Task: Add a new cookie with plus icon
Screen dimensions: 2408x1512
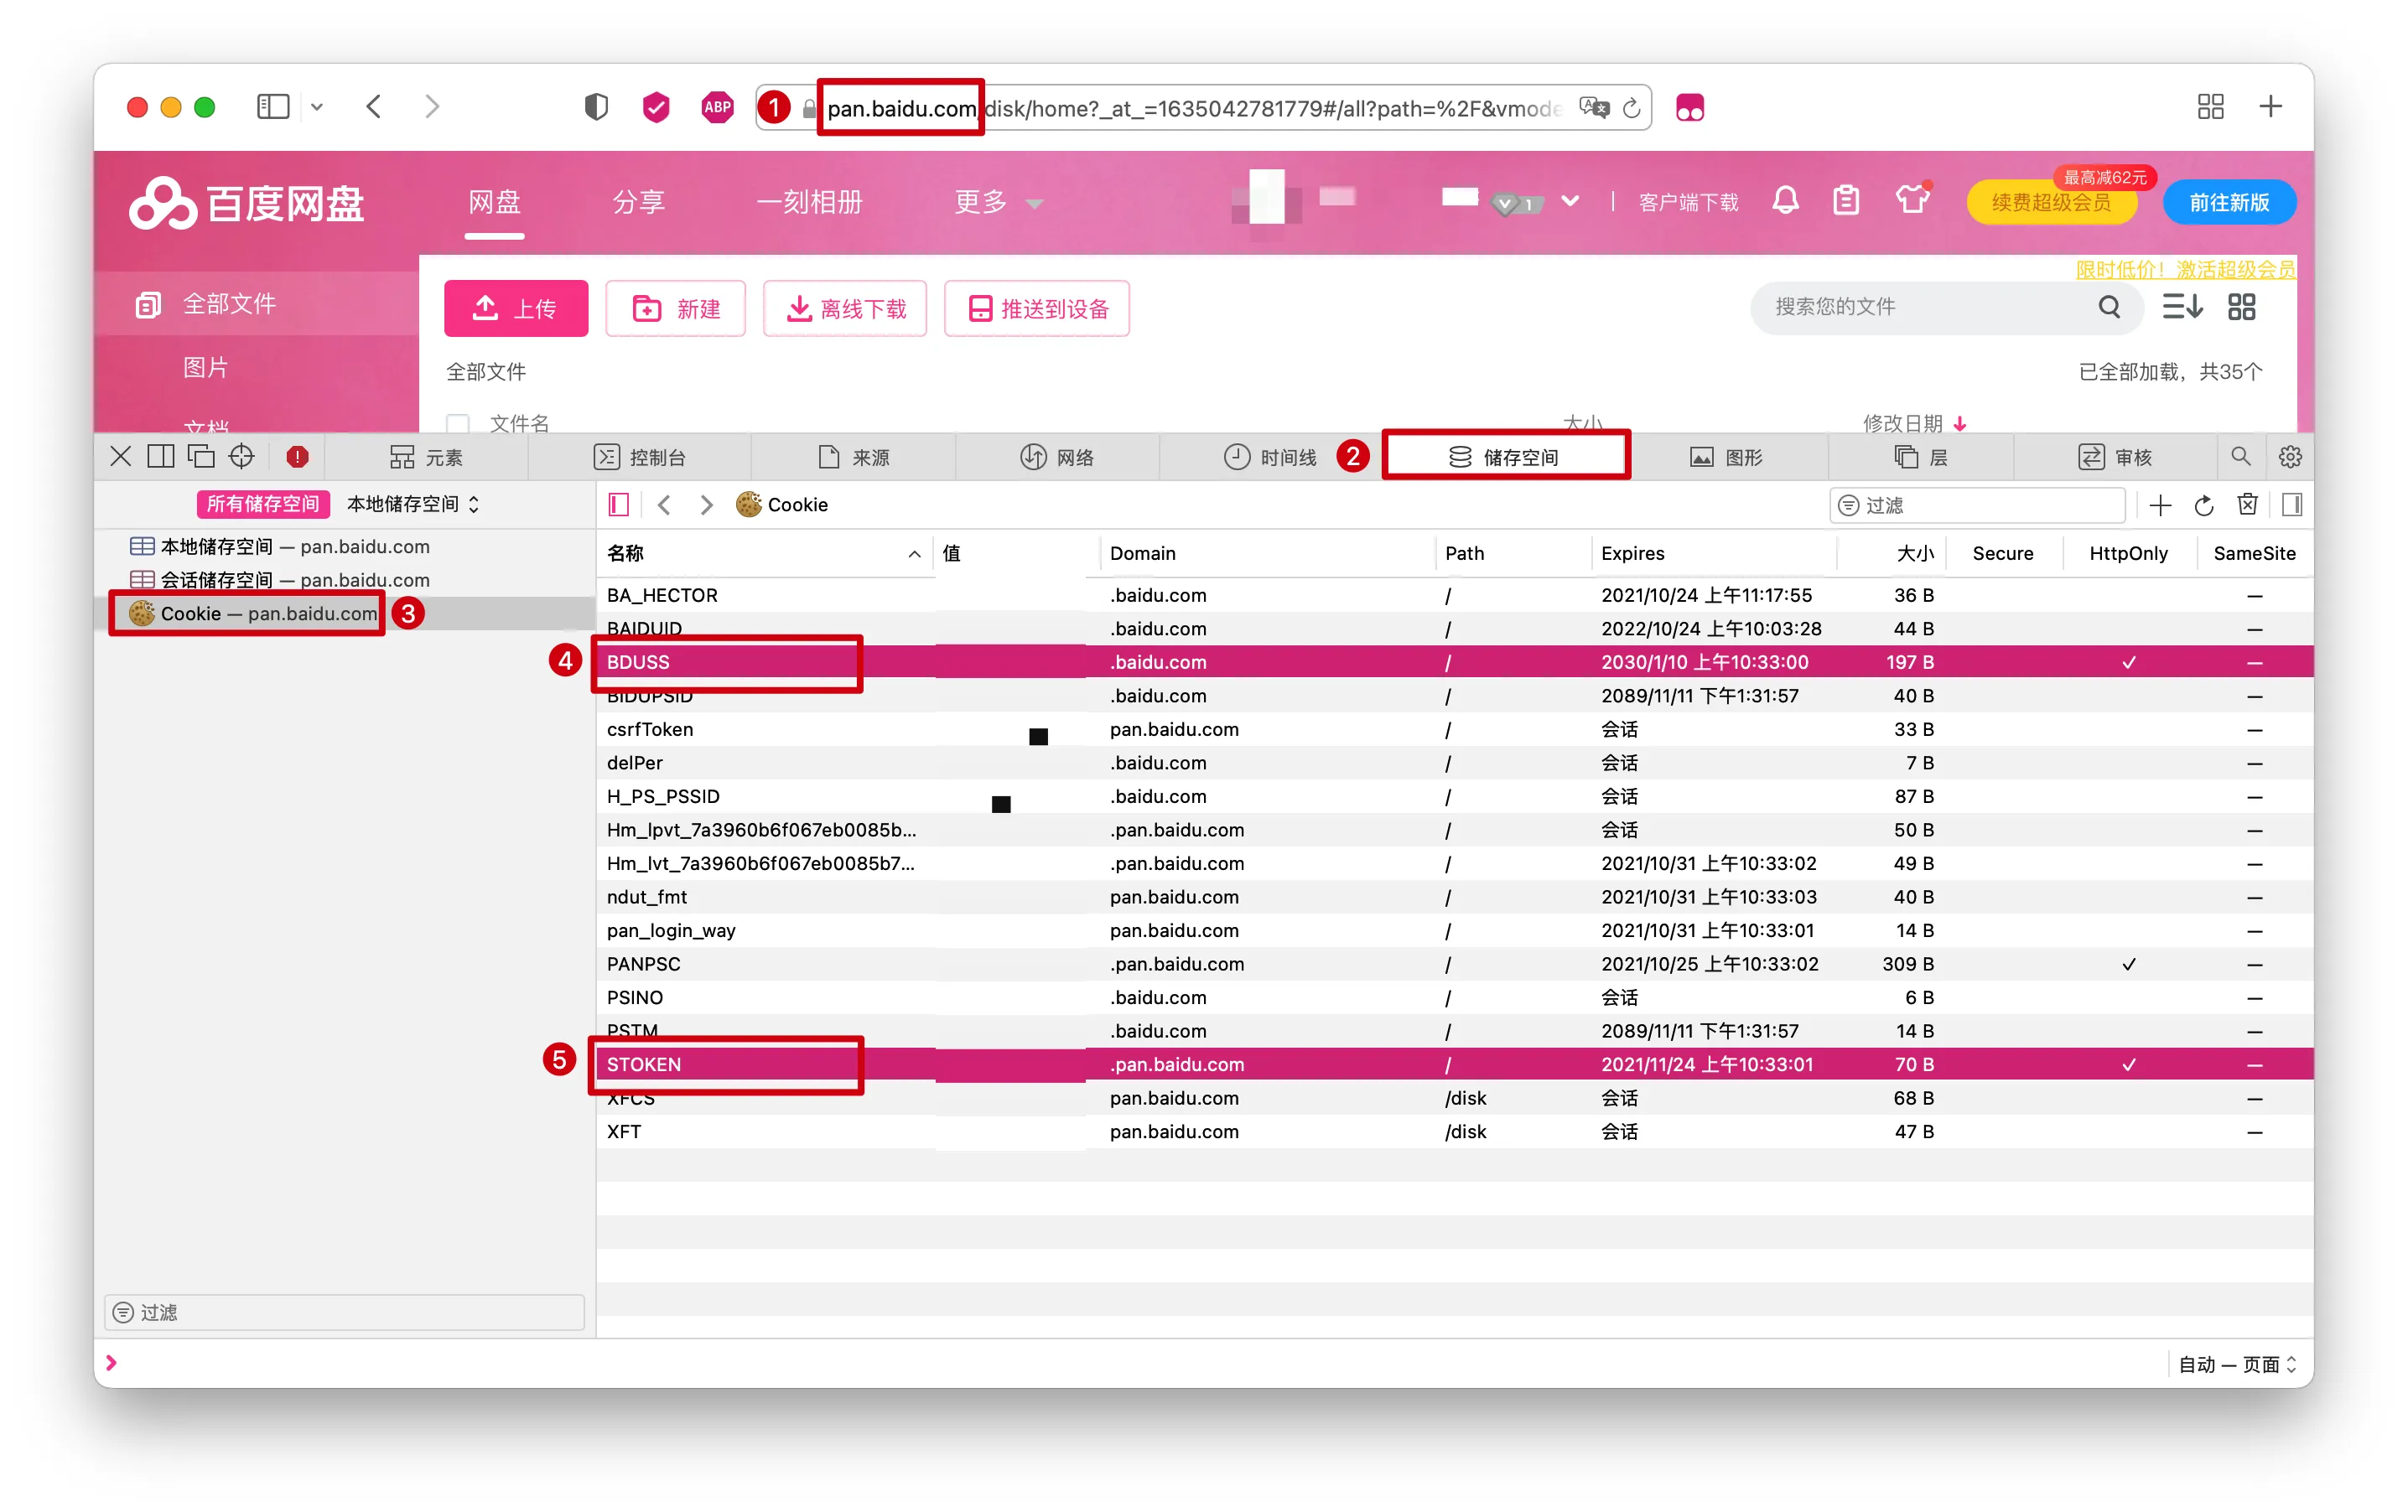Action: (x=2160, y=505)
